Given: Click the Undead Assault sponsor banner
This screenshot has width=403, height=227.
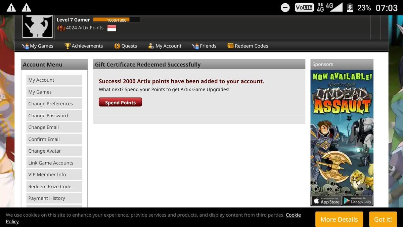Looking at the screenshot, I should 342,138.
